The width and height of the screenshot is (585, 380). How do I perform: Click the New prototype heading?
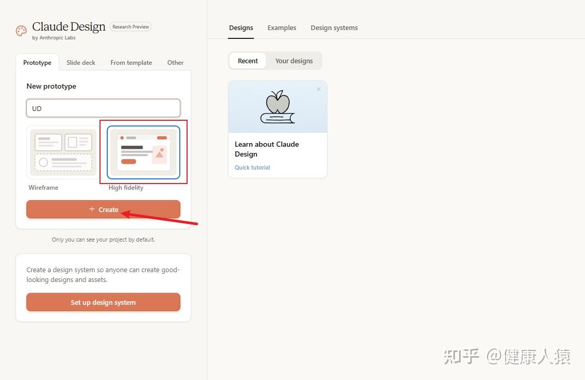click(x=51, y=86)
